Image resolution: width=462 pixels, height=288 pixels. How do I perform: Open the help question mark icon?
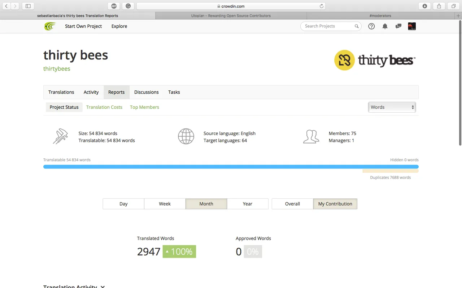coord(371,26)
